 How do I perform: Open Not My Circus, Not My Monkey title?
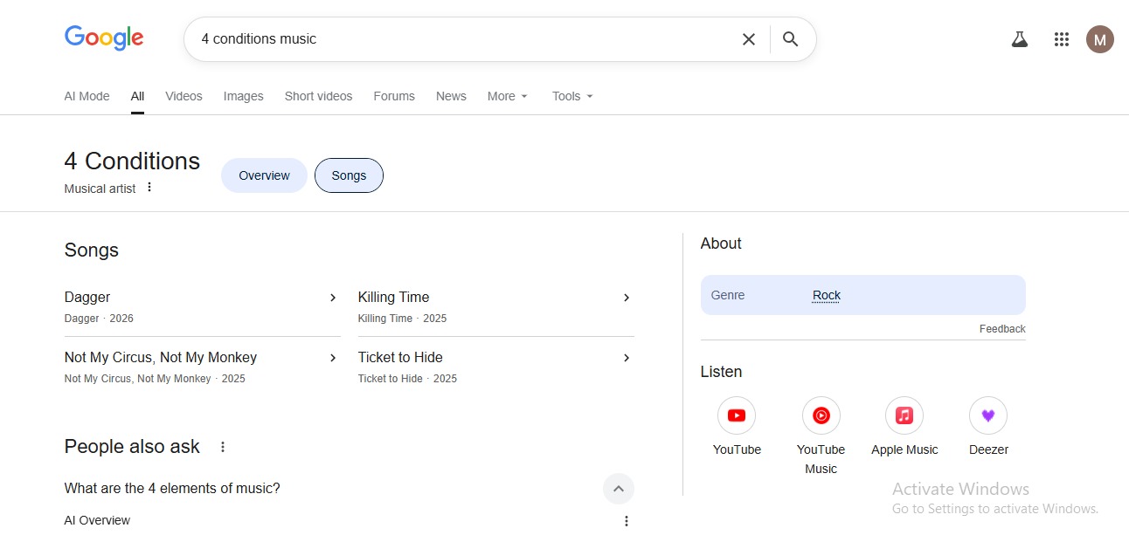point(161,358)
